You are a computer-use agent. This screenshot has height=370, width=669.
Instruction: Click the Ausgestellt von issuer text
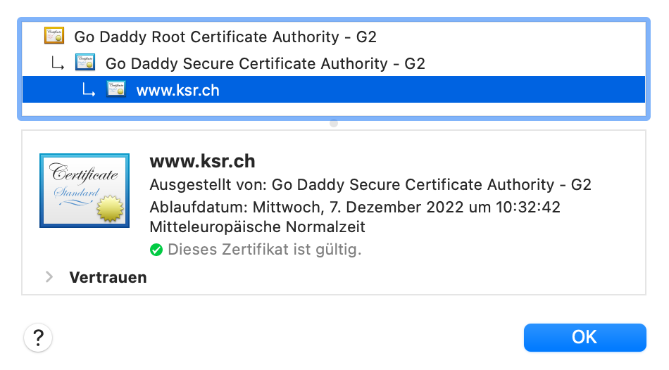(370, 185)
